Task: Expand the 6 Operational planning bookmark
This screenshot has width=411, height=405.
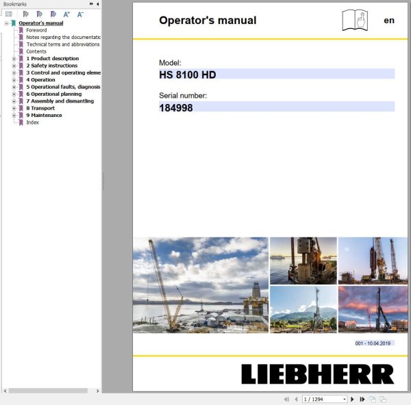Action: (x=14, y=94)
